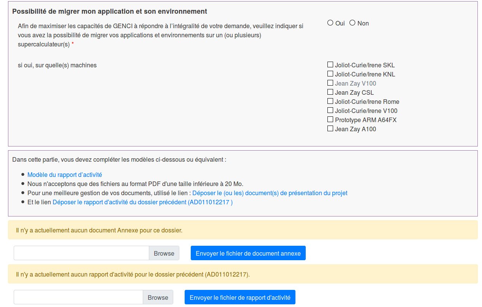Click the annexe document file input field
Screen dimensions: 482x307
pyautogui.click(x=81, y=253)
